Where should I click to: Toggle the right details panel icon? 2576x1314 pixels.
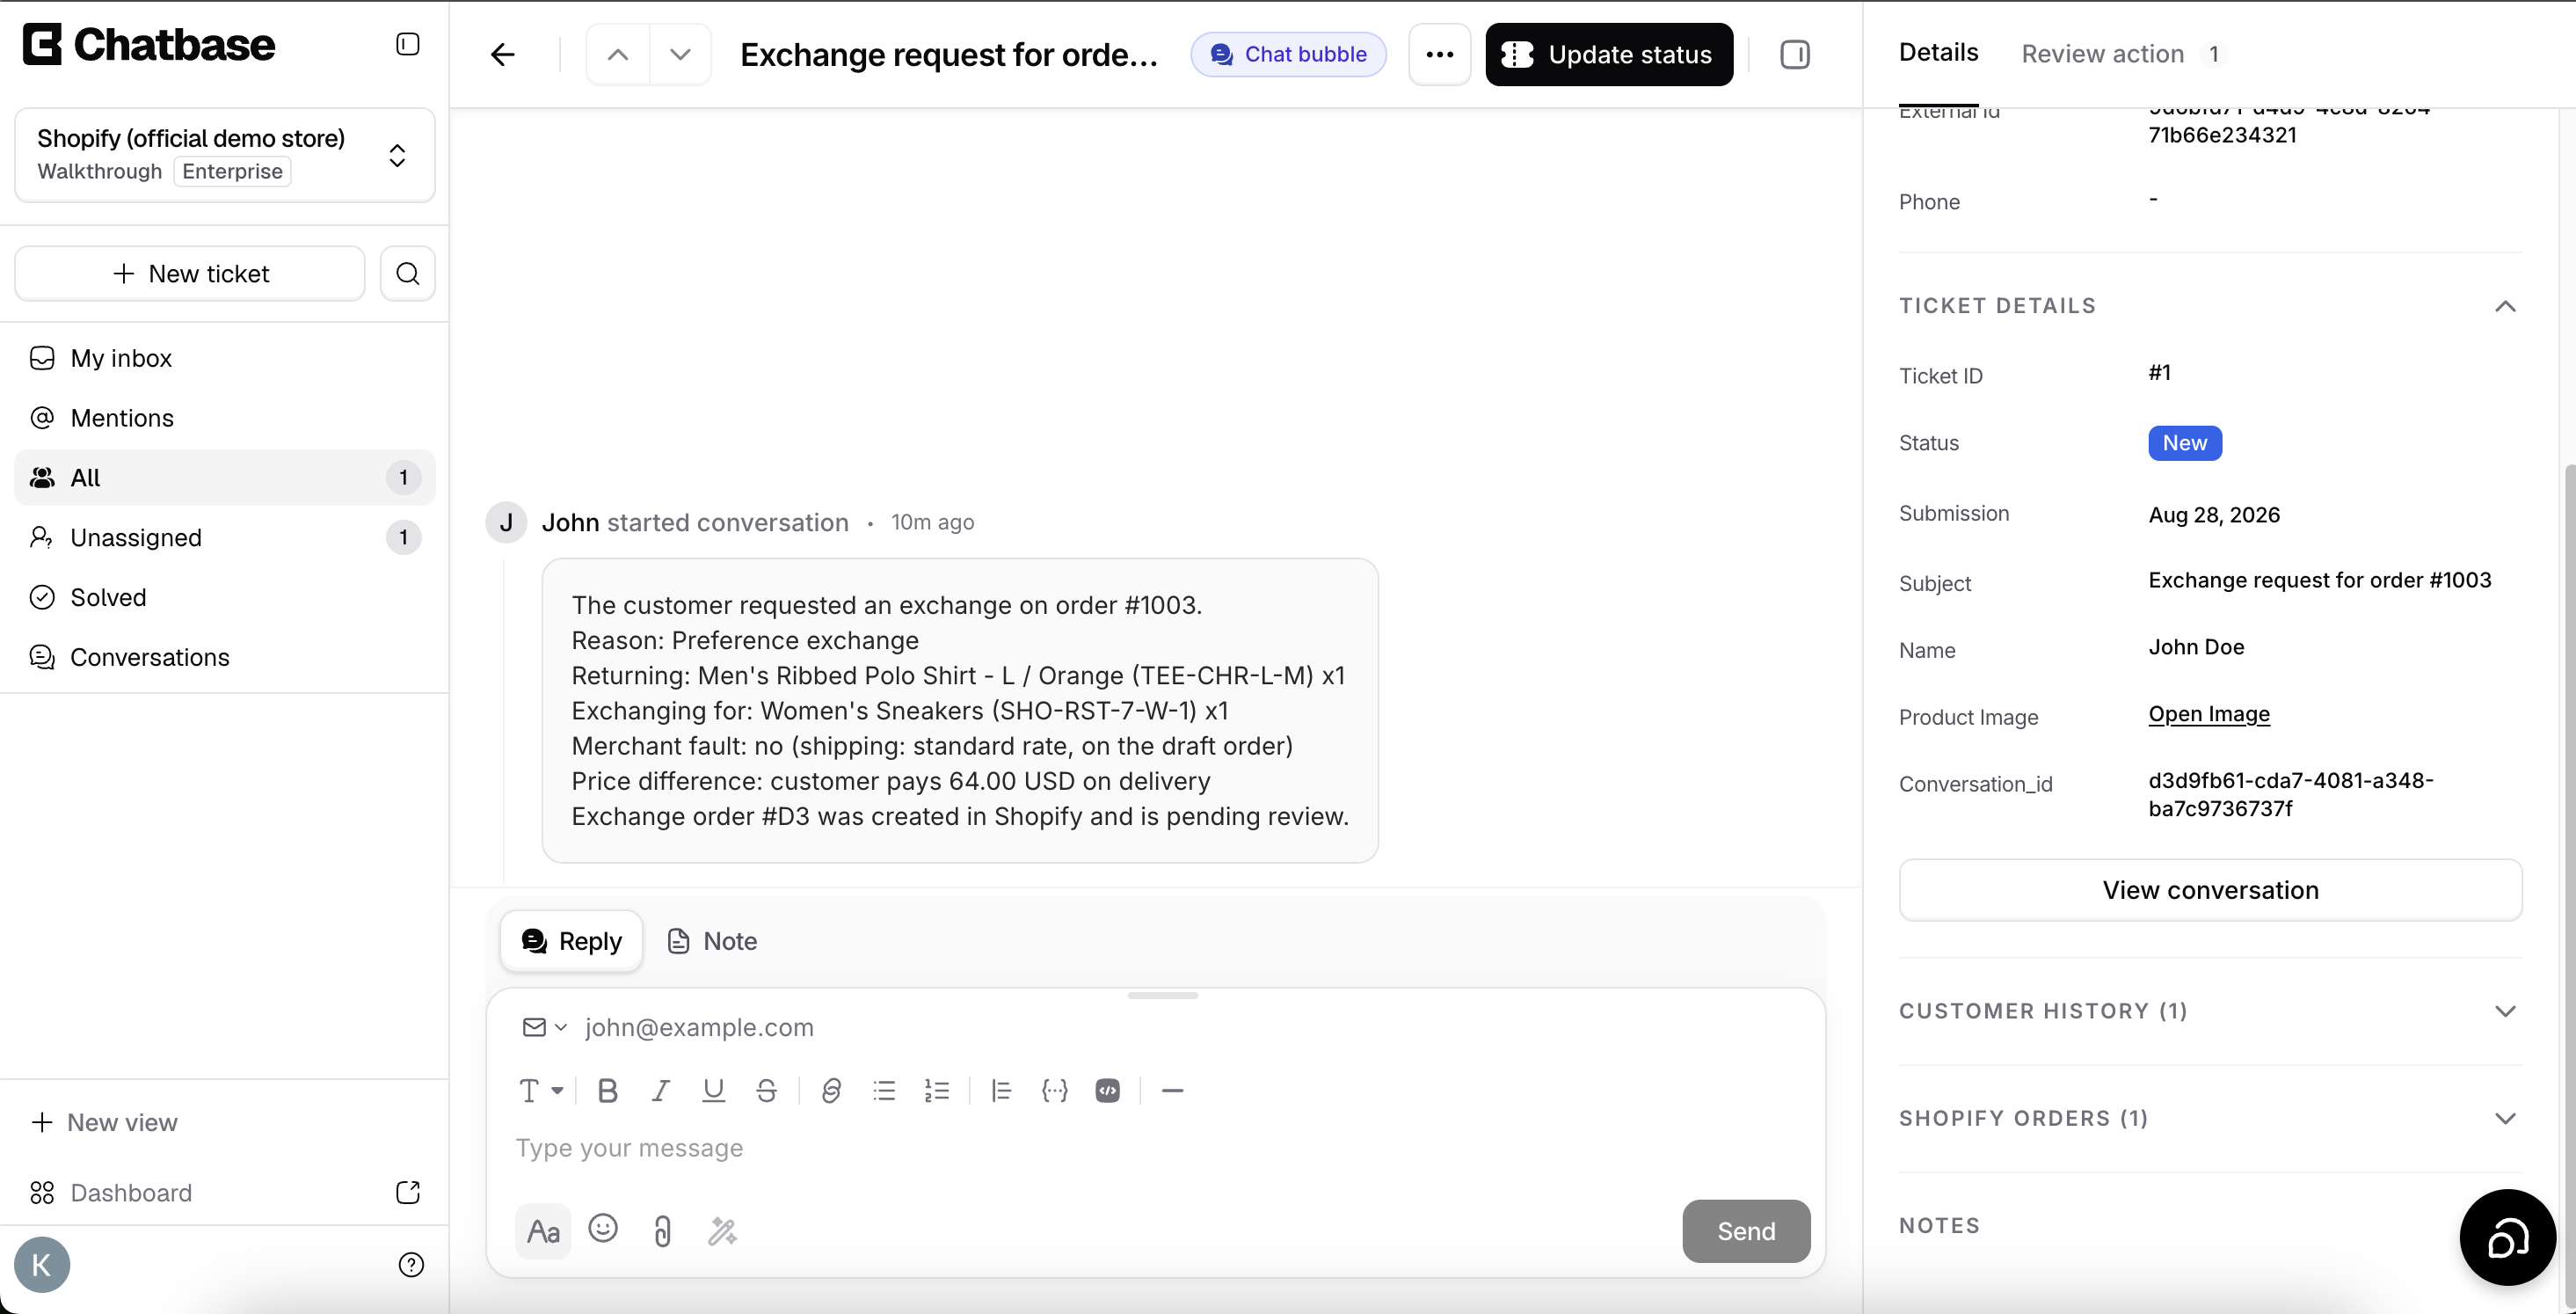pyautogui.click(x=1795, y=54)
